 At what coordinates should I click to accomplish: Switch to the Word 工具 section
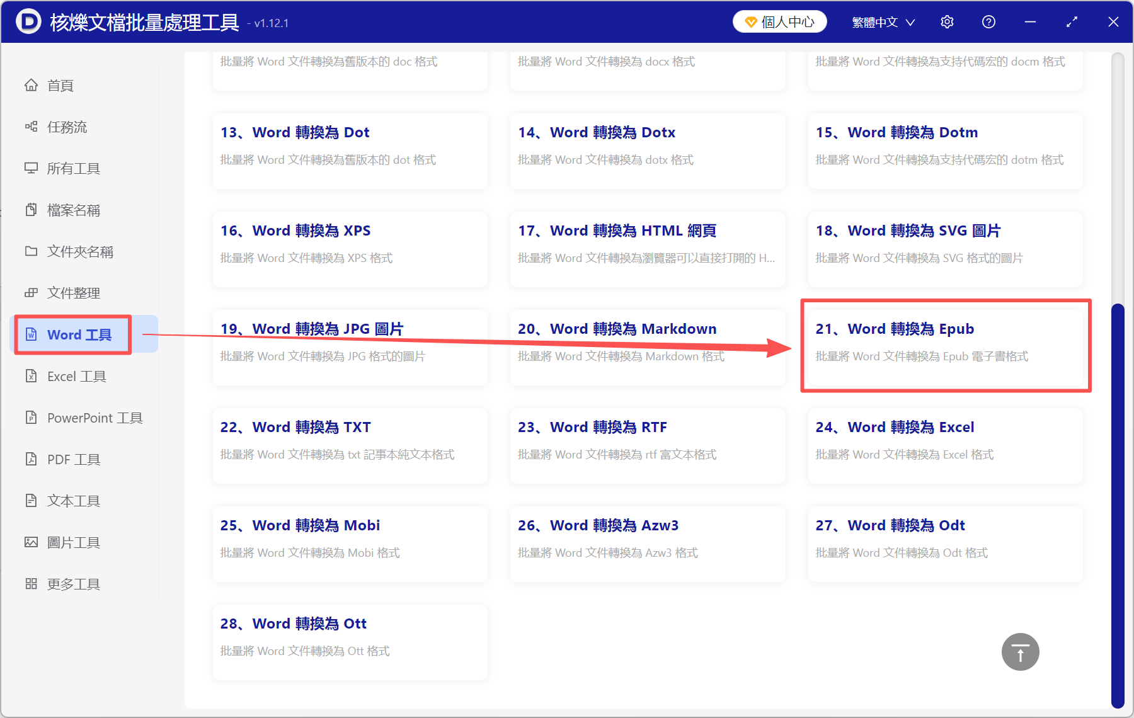72,334
